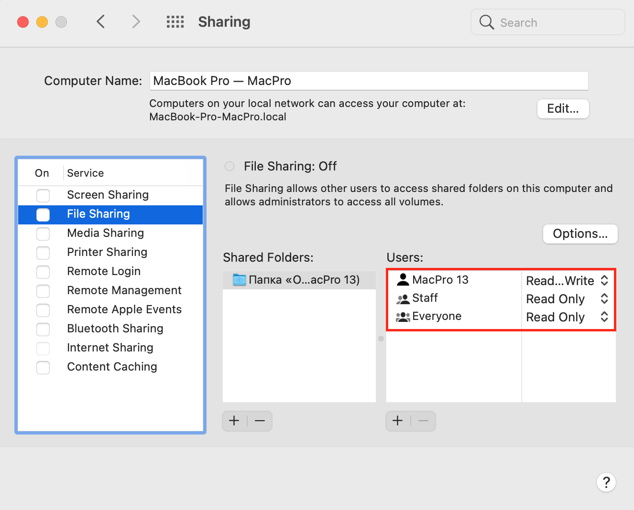The image size is (634, 510).
Task: Go back with the left chevron arrow
Action: click(100, 21)
